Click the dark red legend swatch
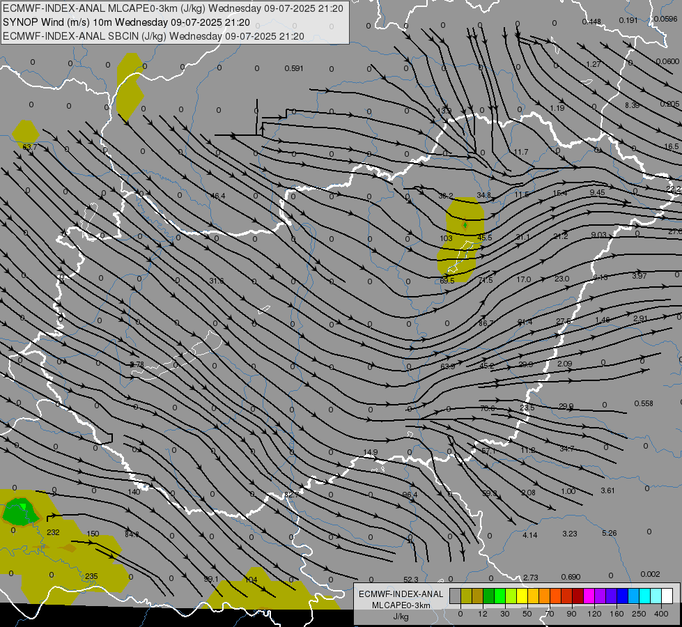 [x=578, y=596]
